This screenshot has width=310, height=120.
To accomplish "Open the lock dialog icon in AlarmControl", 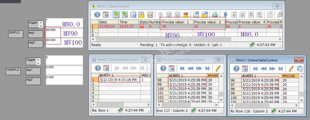I will click(x=205, y=14).
